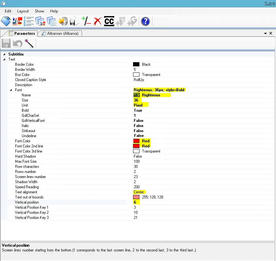Click the Vertical position value field
The image size is (276, 261).
point(135,202)
